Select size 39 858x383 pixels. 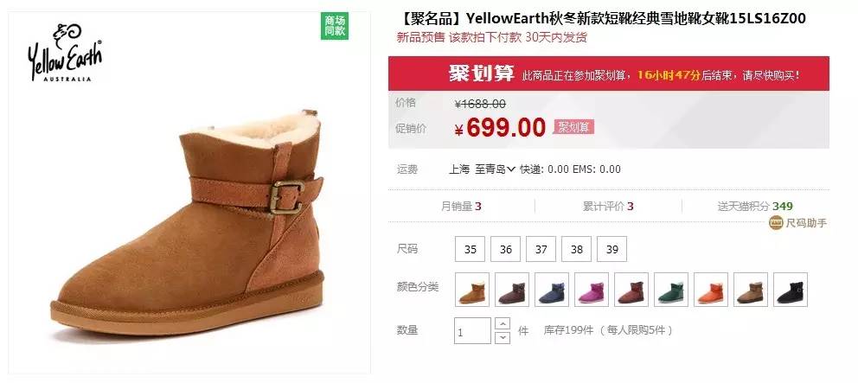[611, 249]
